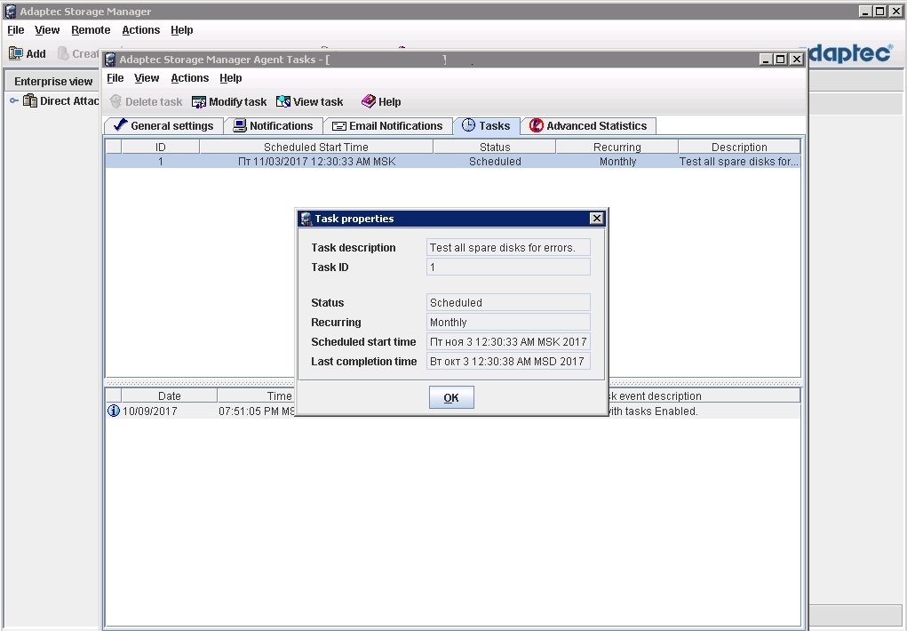The image size is (907, 631).
Task: Click the Task description text field
Action: tap(508, 248)
